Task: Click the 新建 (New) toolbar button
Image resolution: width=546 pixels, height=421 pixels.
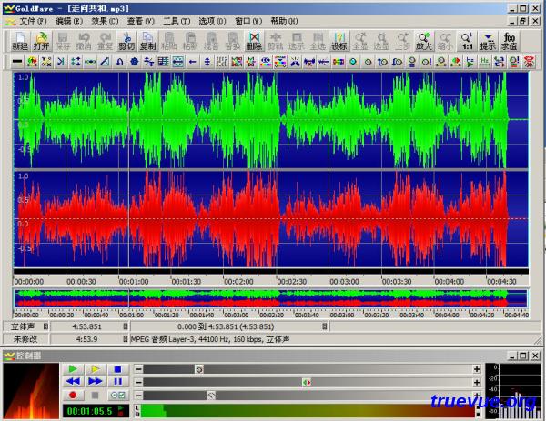Action: coord(20,42)
